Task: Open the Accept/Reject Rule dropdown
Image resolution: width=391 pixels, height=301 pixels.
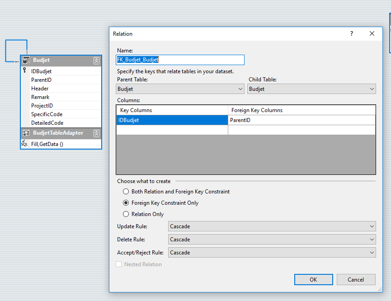Action: coord(272,253)
